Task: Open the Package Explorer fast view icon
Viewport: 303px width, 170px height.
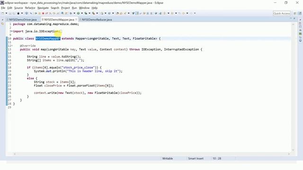Action: pyautogui.click(x=2, y=24)
